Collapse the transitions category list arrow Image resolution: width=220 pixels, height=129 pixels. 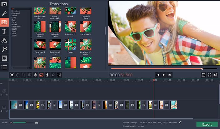31,38
